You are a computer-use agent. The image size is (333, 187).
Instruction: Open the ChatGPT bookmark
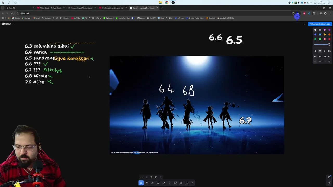pyautogui.click(x=151, y=18)
